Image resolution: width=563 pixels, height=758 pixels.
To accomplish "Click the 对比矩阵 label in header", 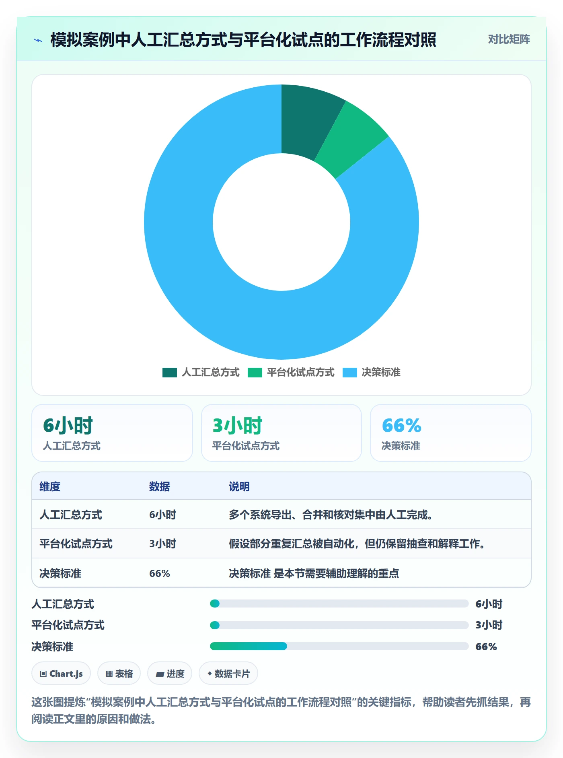I will 509,39.
